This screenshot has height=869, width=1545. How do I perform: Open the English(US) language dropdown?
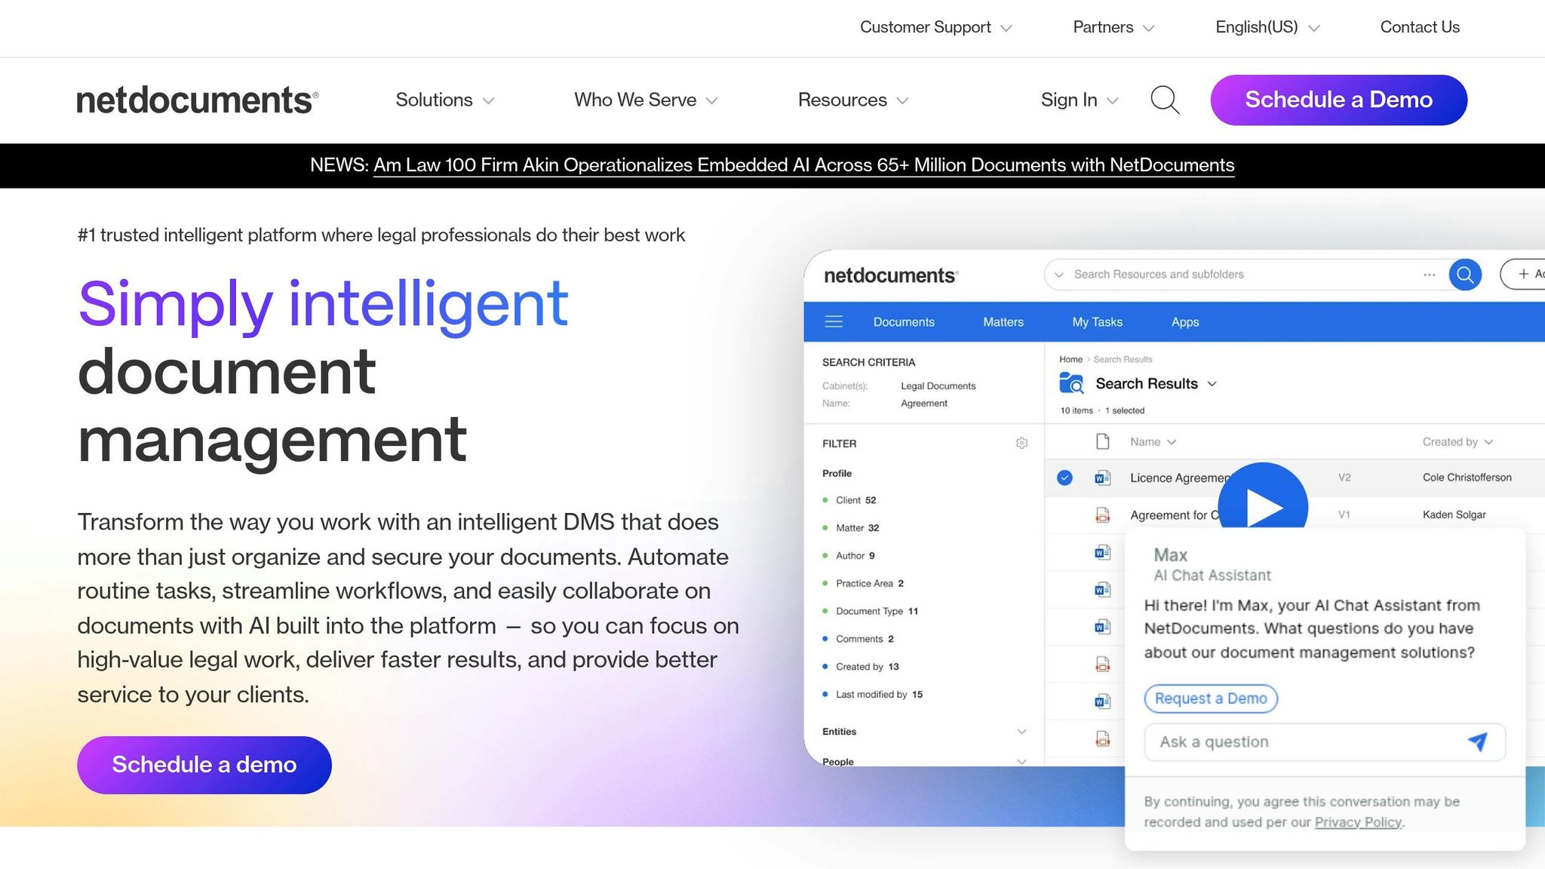click(x=1267, y=27)
